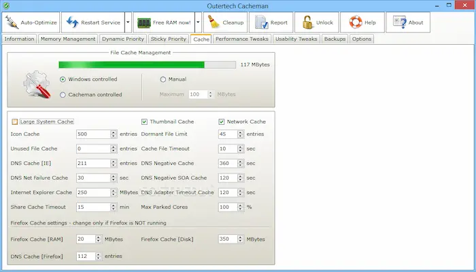This screenshot has width=476, height=272.
Task: Click the DNS Adapter Timeout Cache spinner arrows
Action: pos(241,193)
